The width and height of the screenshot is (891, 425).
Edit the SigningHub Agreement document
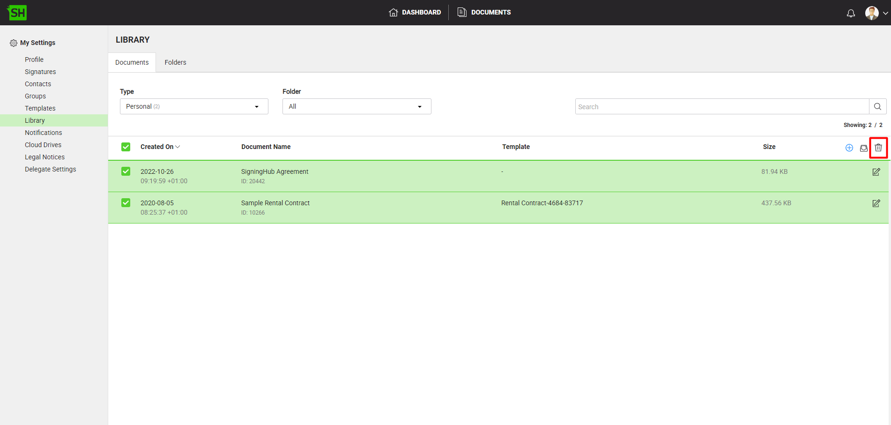(876, 172)
